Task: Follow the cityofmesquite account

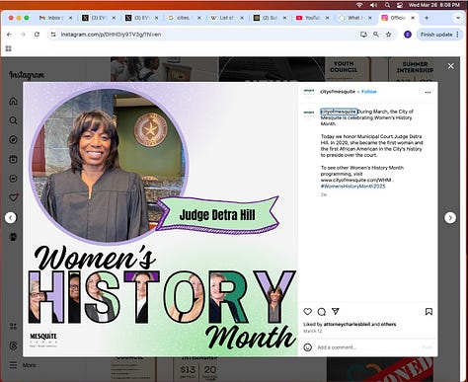Action: 369,92
